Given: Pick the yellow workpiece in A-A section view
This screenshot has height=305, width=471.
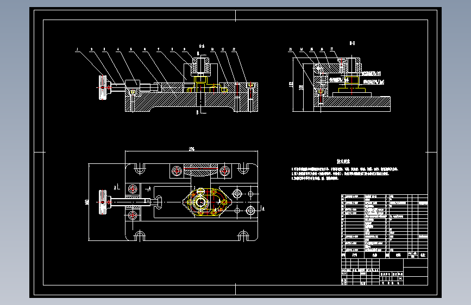Looking at the screenshot, I should click(206, 84).
